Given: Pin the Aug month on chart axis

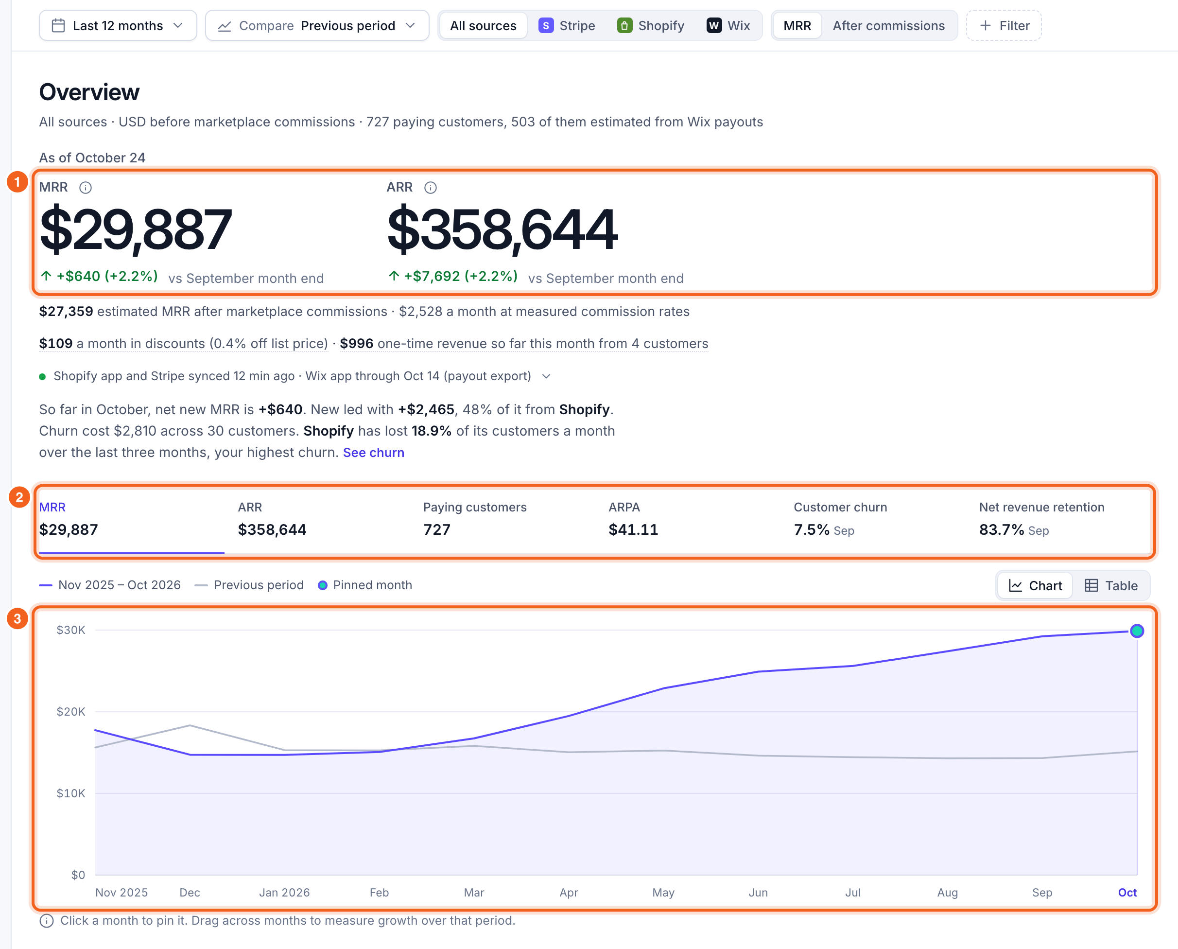Looking at the screenshot, I should point(948,893).
